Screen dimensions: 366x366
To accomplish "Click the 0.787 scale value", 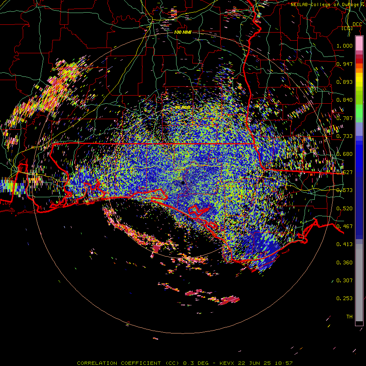I will click(344, 118).
